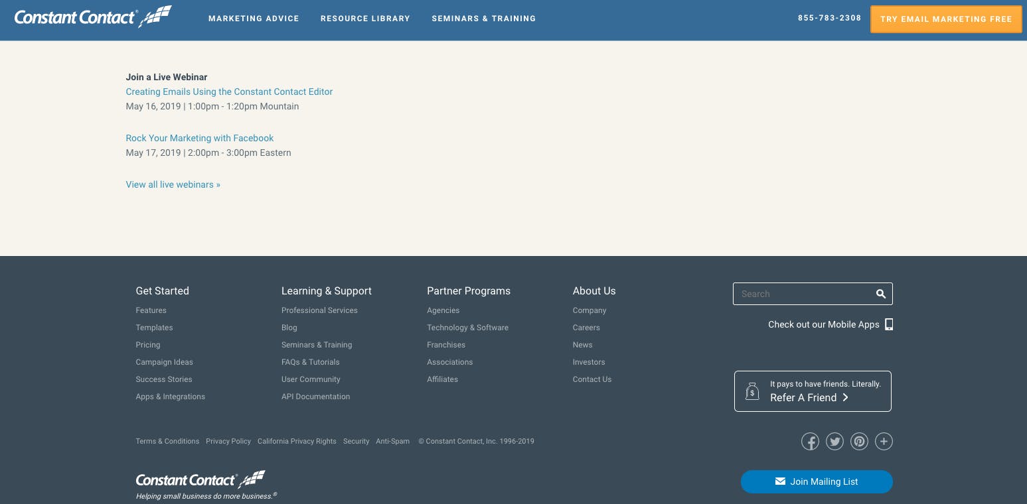Click View all live webinars link
The image size is (1027, 504).
tap(173, 184)
